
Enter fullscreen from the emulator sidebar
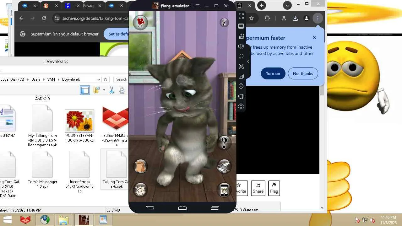click(x=241, y=16)
